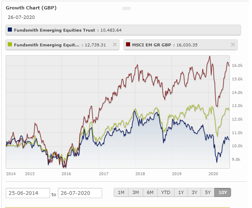
Task: Click the 2018 label on time axis
Action: pyautogui.click(x=140, y=174)
